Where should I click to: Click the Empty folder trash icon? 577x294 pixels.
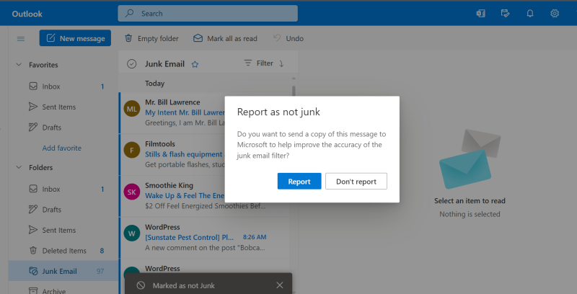pos(128,38)
